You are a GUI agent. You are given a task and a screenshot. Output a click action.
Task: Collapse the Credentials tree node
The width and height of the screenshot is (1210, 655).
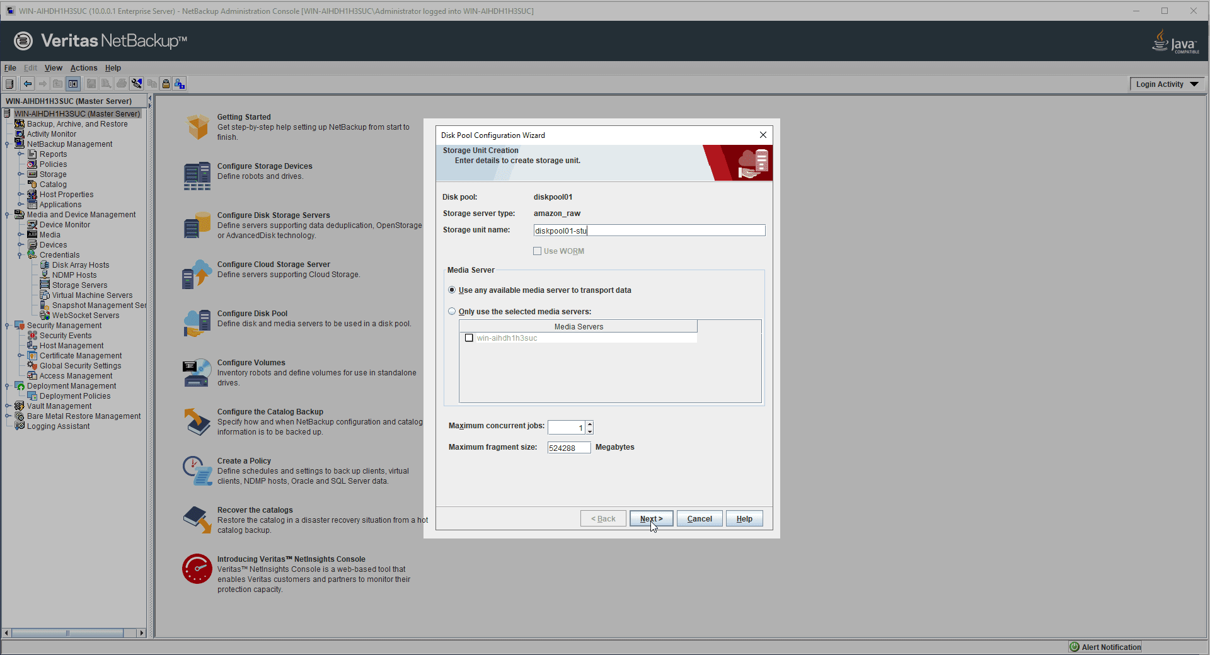tap(20, 255)
